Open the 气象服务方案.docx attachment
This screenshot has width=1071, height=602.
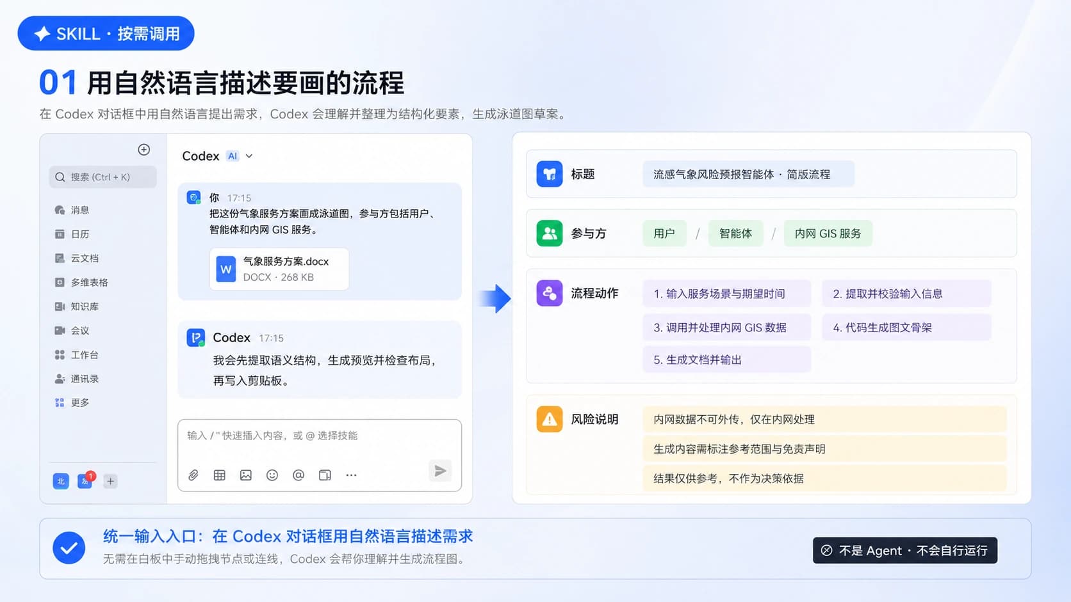279,269
